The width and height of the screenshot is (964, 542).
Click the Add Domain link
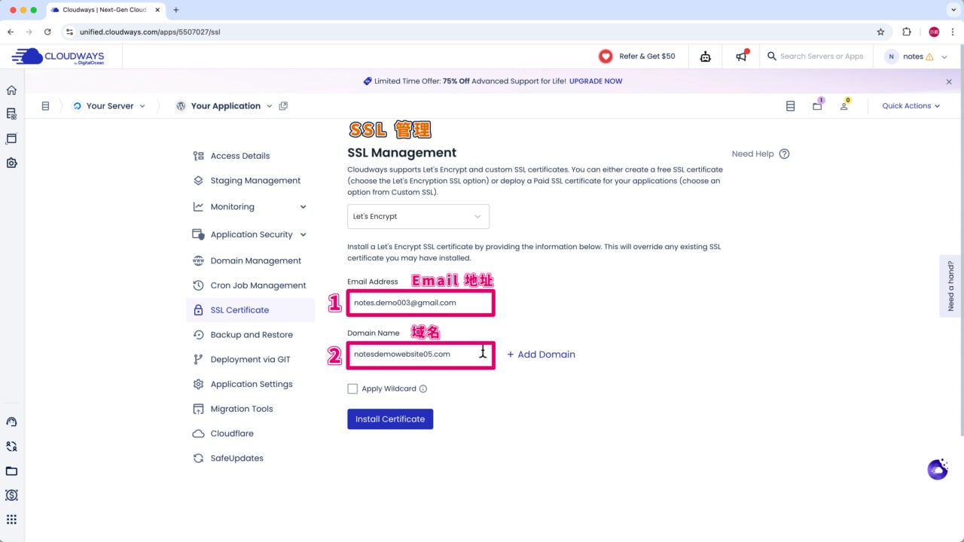click(541, 355)
